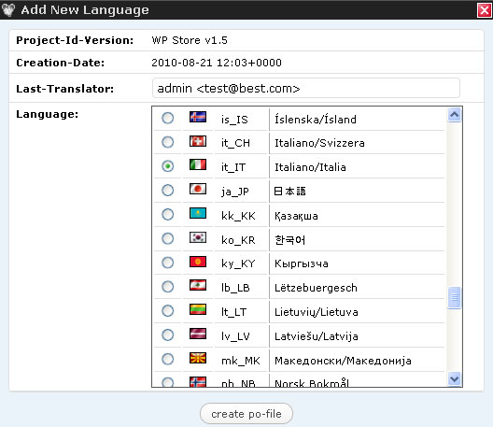Select the ko_KR language radio button
Screen dimensions: 493x427
(x=167, y=238)
